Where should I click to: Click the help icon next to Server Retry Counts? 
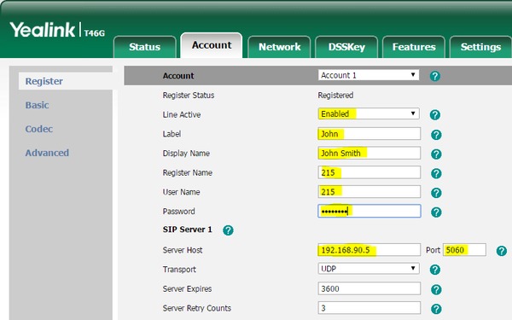[436, 309]
